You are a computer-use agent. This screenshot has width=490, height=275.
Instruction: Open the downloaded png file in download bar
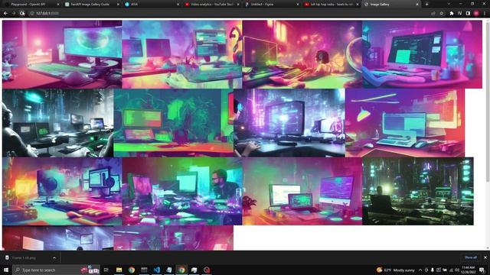(x=24, y=258)
